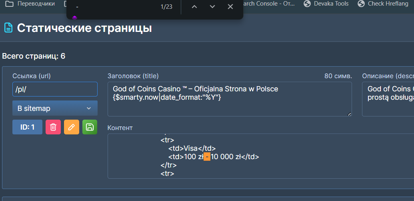Click the "ID: 1" button
This screenshot has width=414, height=201.
[x=27, y=127]
